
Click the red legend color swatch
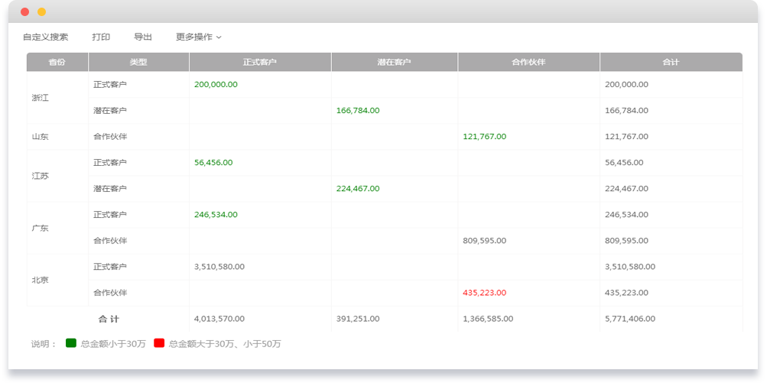tap(159, 343)
